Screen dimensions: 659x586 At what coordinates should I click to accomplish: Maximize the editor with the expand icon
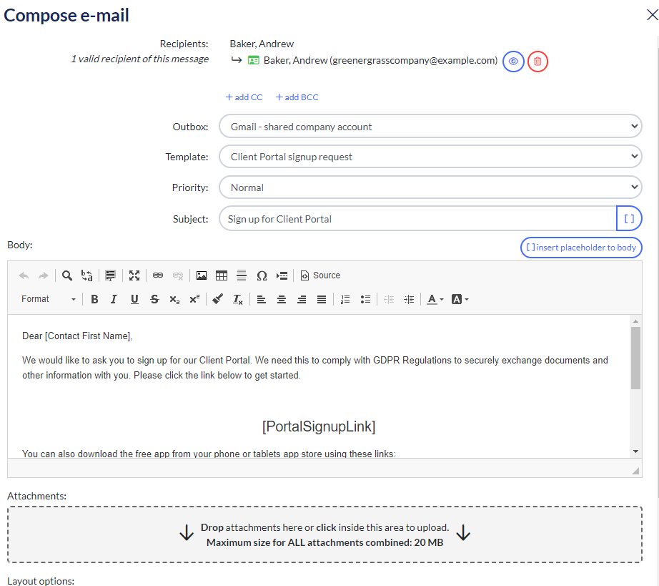(x=134, y=275)
